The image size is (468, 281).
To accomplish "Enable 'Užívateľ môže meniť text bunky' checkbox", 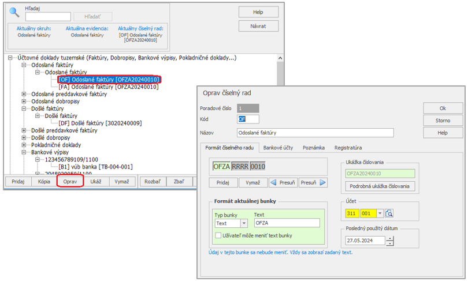I will (x=218, y=235).
